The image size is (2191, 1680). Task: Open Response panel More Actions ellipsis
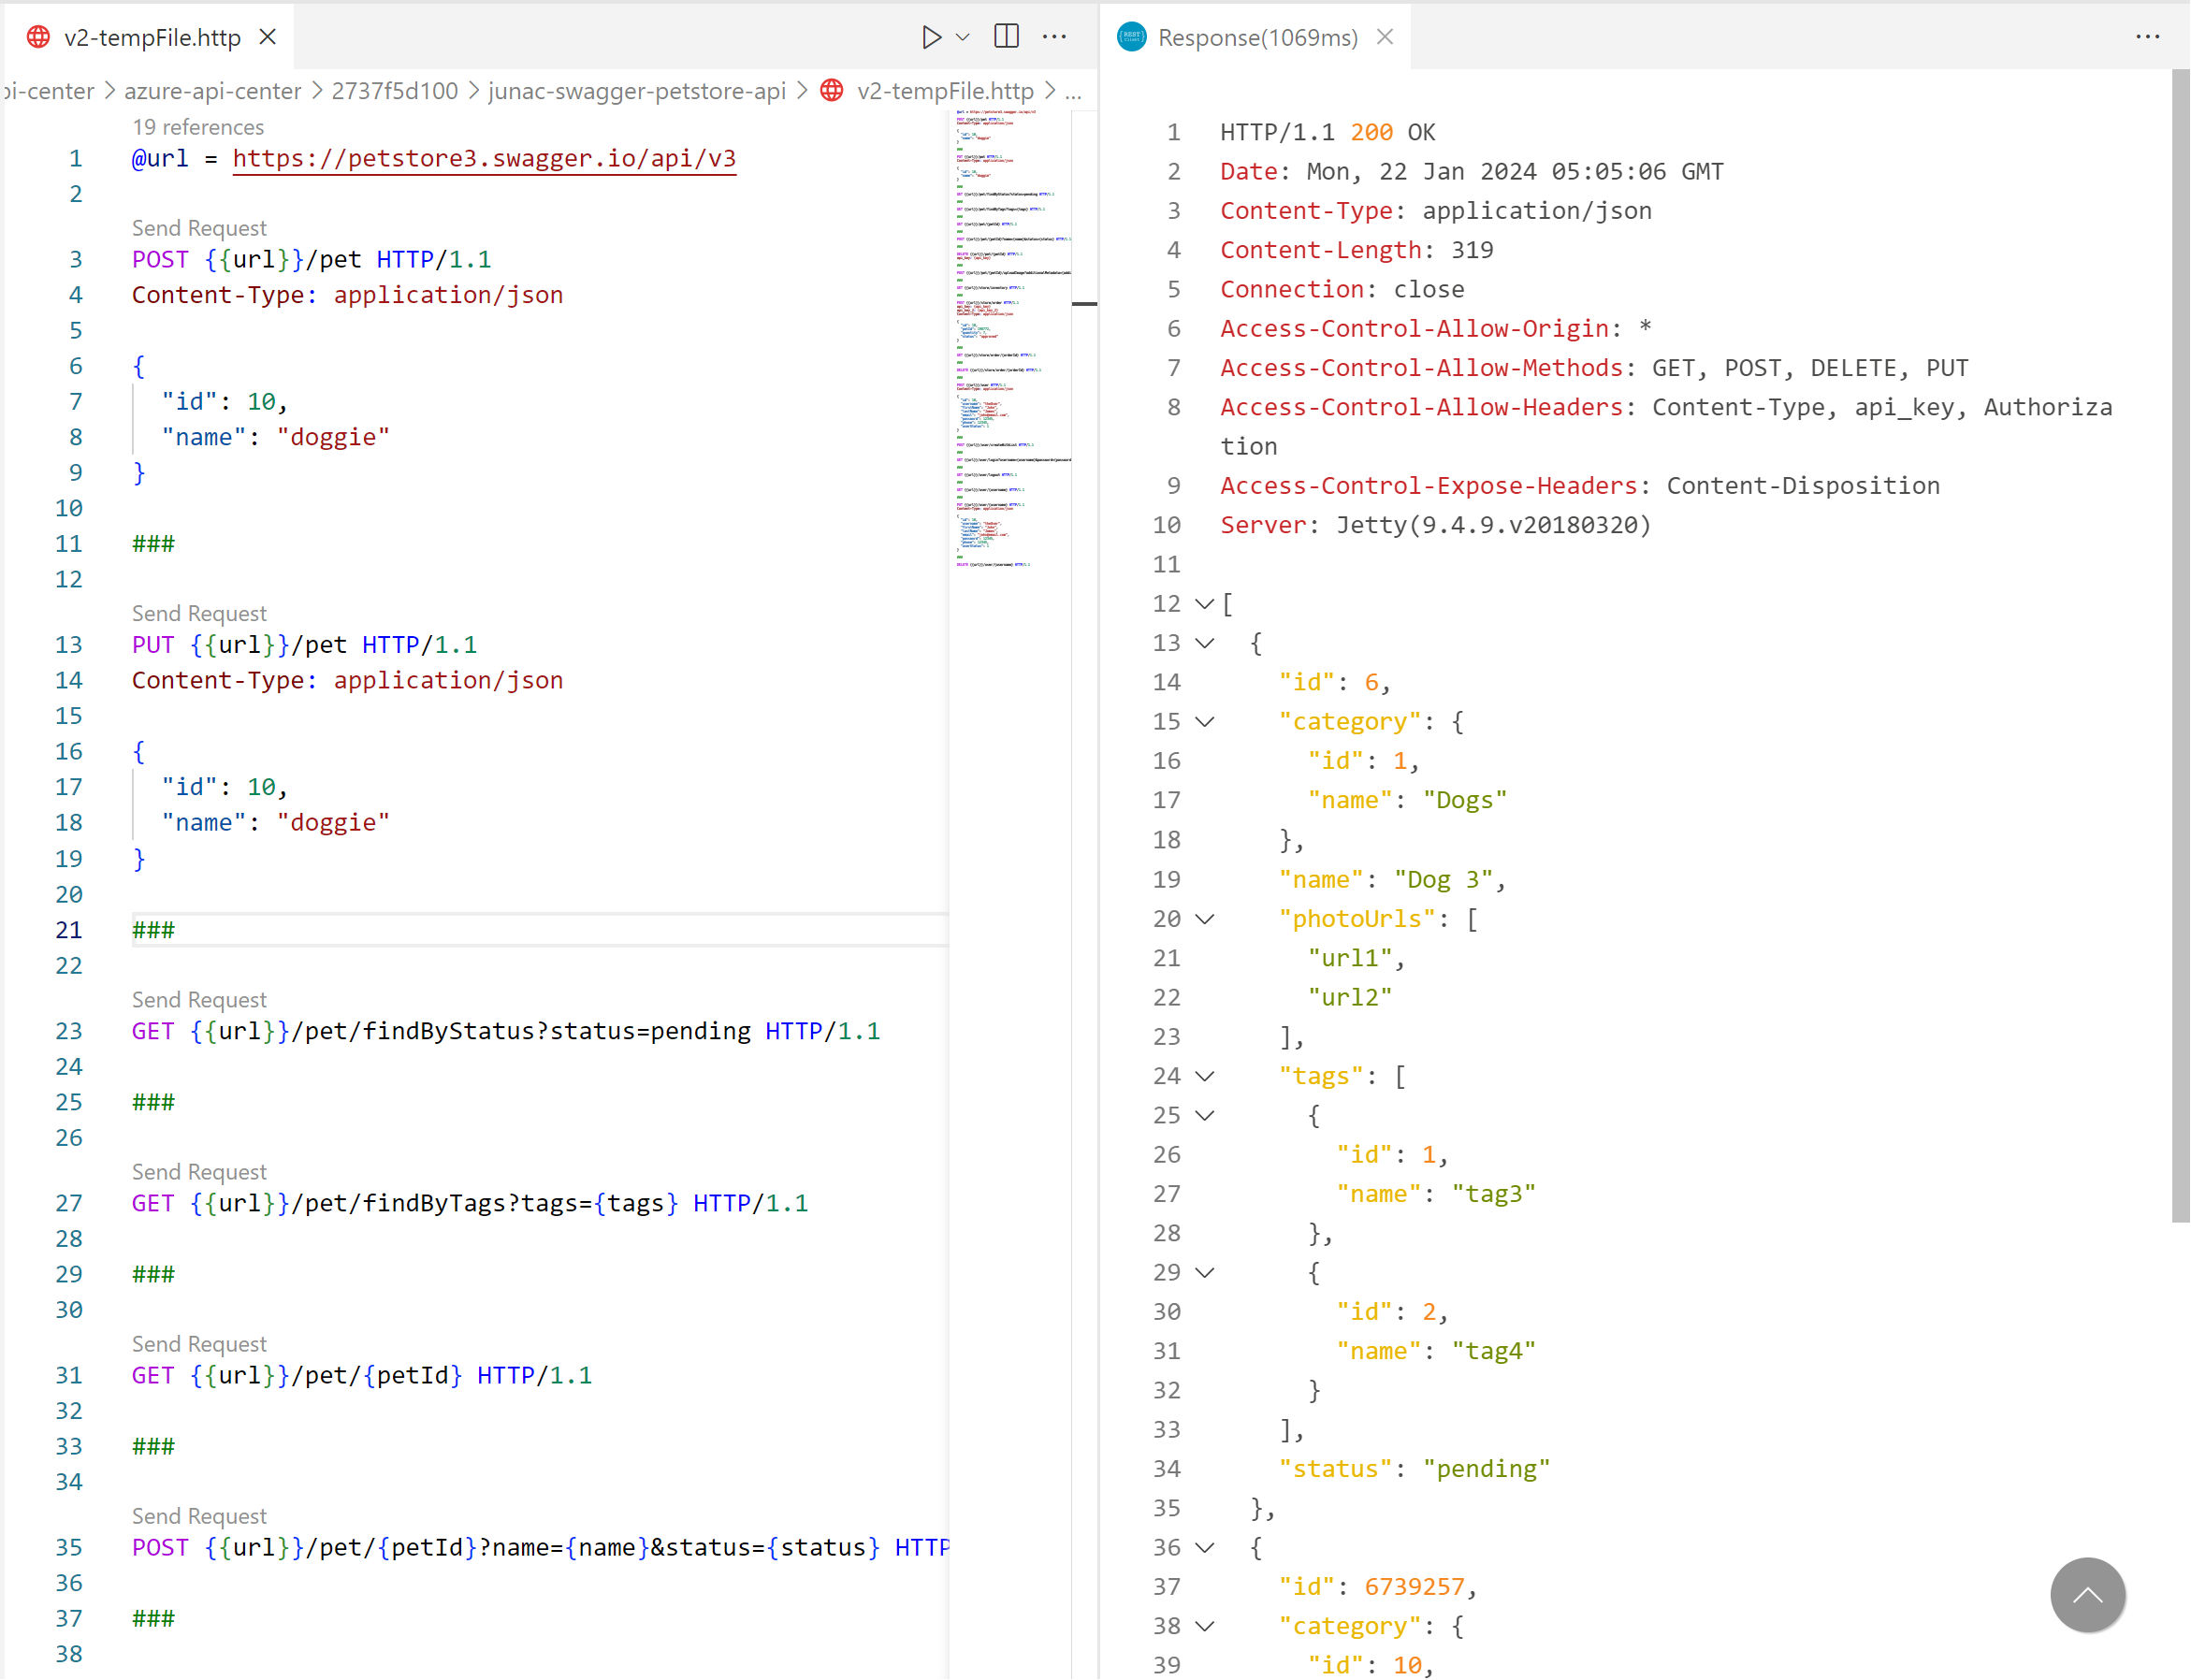(x=2148, y=37)
